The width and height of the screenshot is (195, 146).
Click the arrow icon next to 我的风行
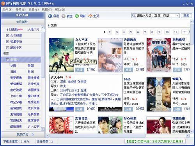pyautogui.click(x=33, y=135)
